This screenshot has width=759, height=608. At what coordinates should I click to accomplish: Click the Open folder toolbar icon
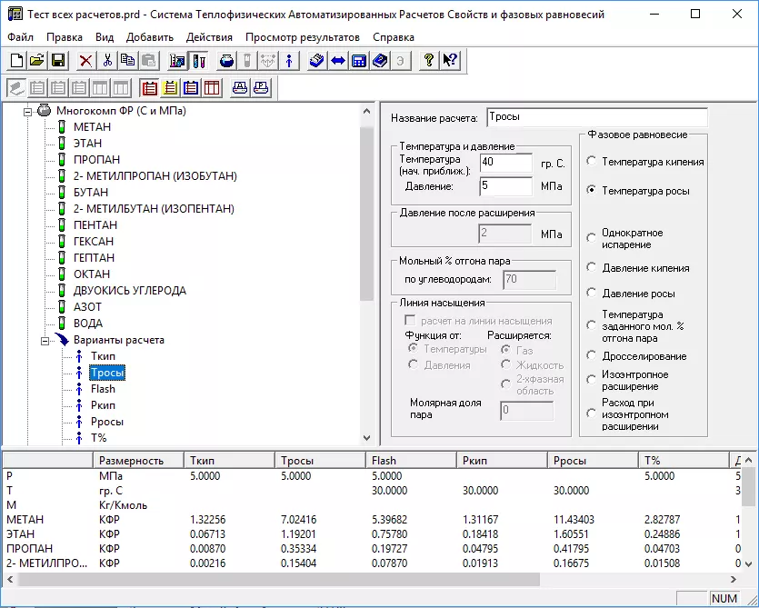(x=37, y=61)
